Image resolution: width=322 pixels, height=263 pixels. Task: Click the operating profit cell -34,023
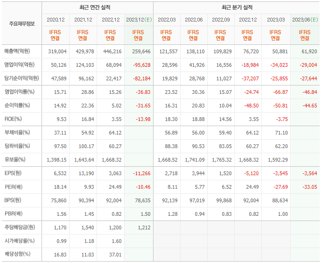coord(279,65)
